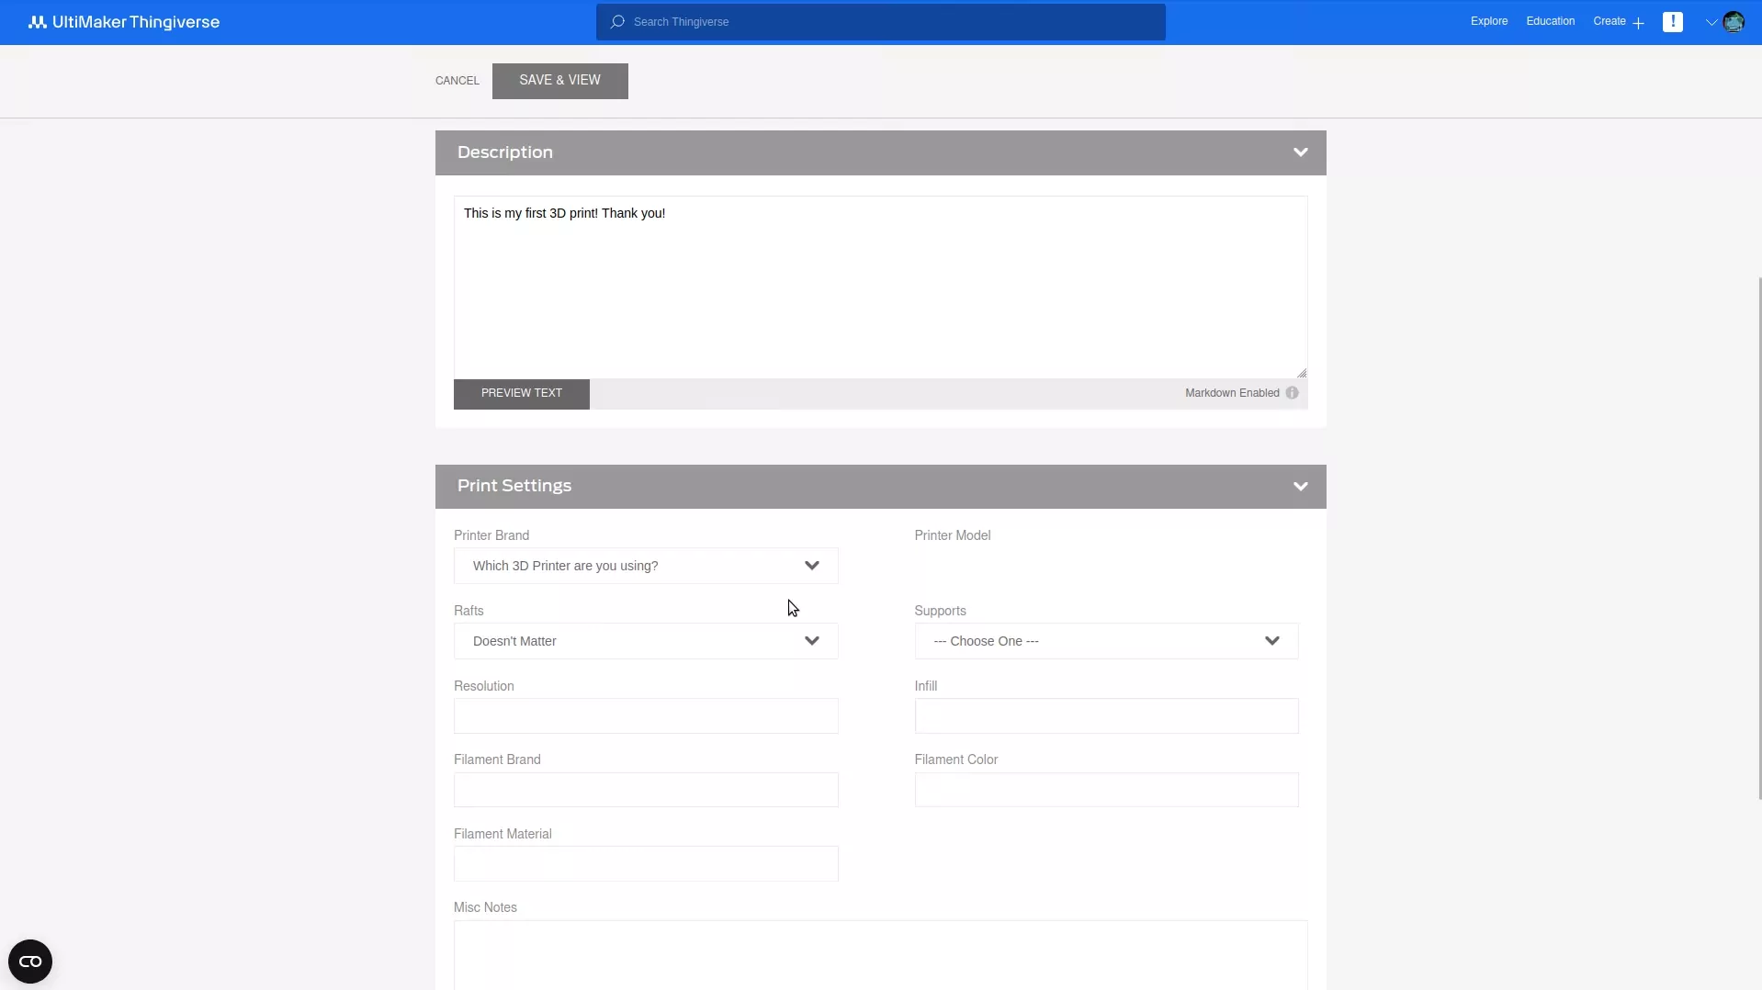The width and height of the screenshot is (1762, 990).
Task: Click the Cancel link
Action: pos(457,81)
